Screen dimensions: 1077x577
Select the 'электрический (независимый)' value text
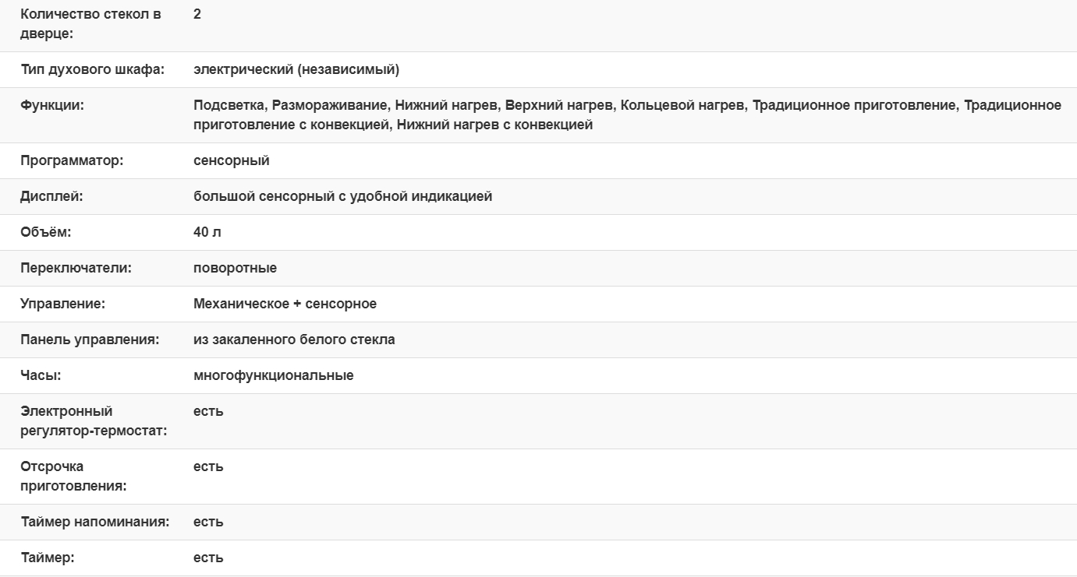[x=296, y=70]
